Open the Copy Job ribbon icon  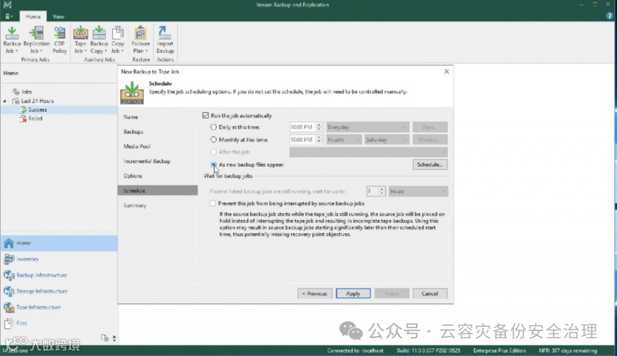click(117, 40)
